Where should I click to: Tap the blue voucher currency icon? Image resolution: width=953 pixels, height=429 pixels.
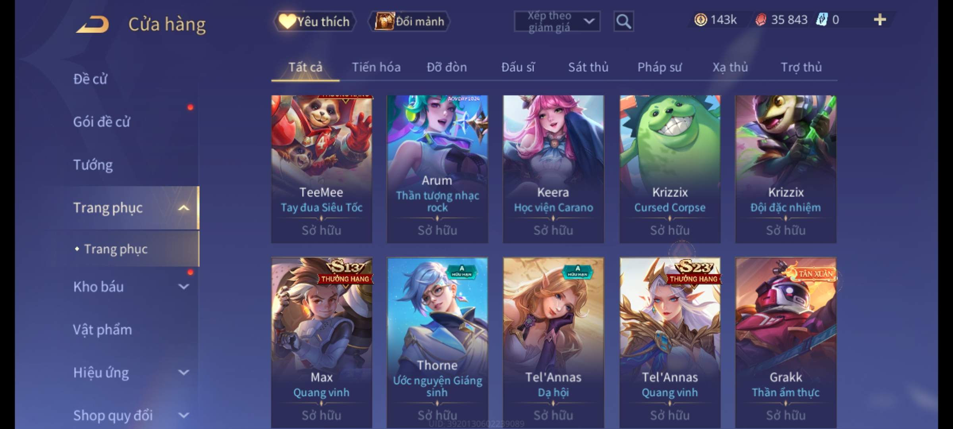[821, 19]
